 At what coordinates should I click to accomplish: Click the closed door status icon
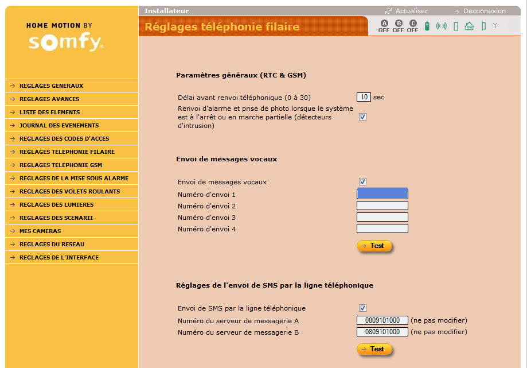point(456,26)
